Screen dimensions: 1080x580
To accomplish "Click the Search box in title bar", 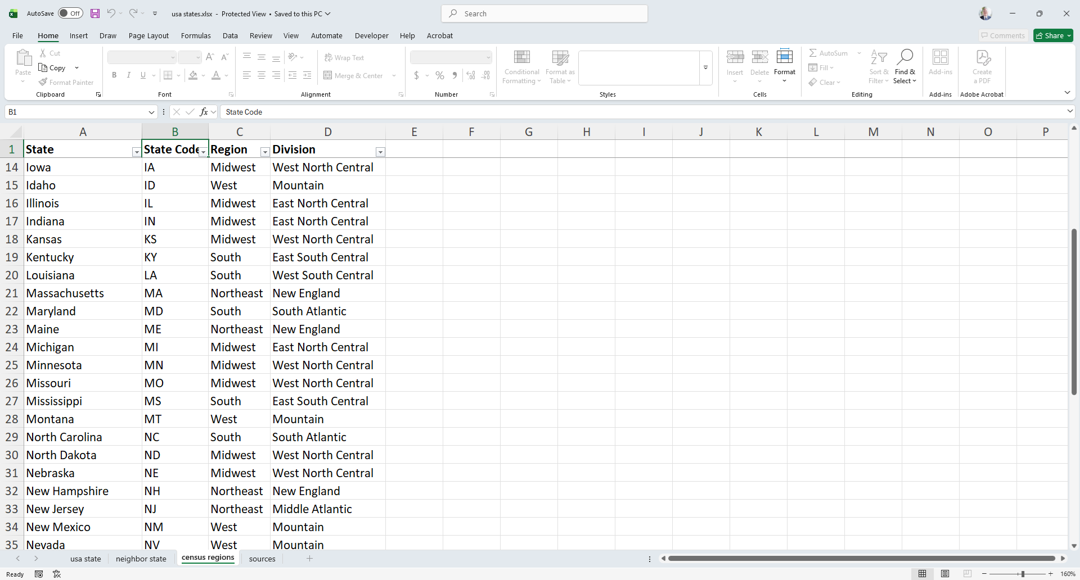I will coord(544,13).
